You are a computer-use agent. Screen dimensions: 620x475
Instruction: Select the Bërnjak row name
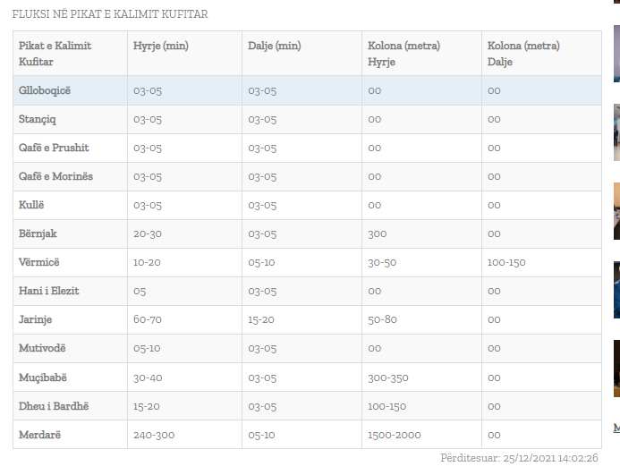(x=38, y=233)
